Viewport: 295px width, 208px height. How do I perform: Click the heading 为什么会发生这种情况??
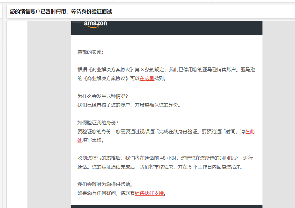click(x=103, y=96)
